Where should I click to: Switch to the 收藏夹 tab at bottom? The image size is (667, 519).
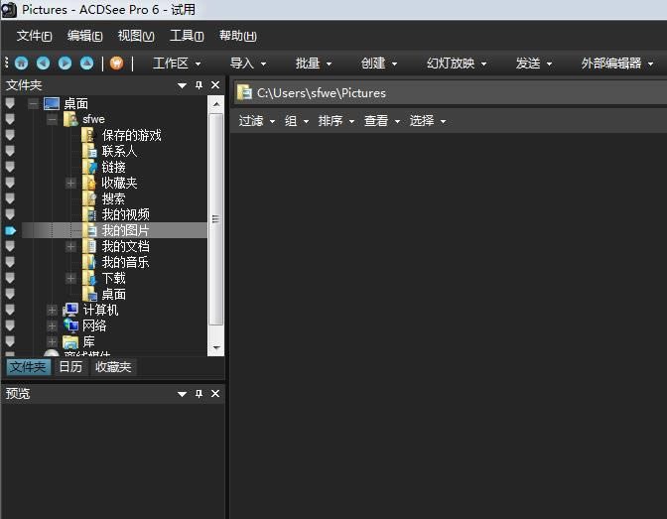113,367
